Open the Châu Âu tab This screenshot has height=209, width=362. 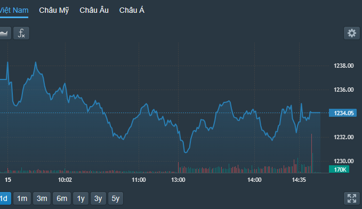(x=94, y=10)
